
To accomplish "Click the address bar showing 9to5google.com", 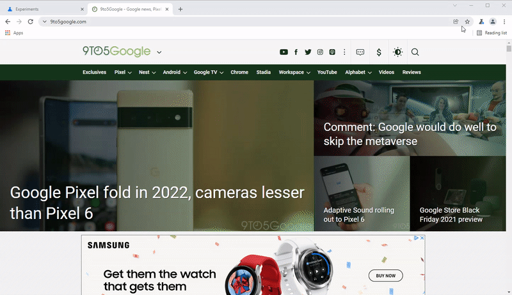I will tap(243, 21).
